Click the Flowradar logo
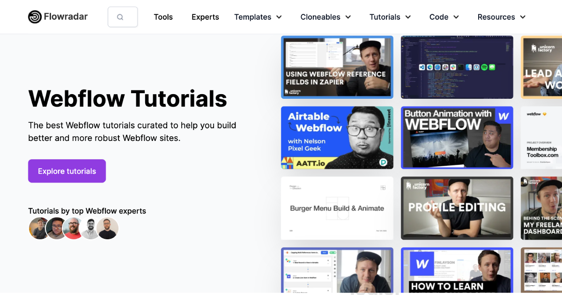The width and height of the screenshot is (562, 295). 57,16
